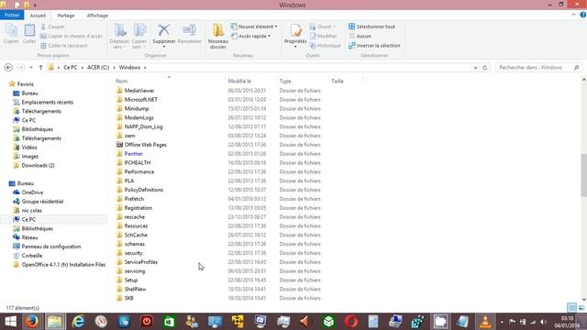
Task: Select the ServiceProfiles folder
Action: pos(140,262)
